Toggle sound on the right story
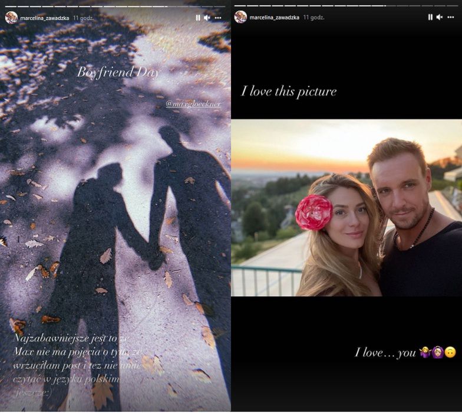 440,17
